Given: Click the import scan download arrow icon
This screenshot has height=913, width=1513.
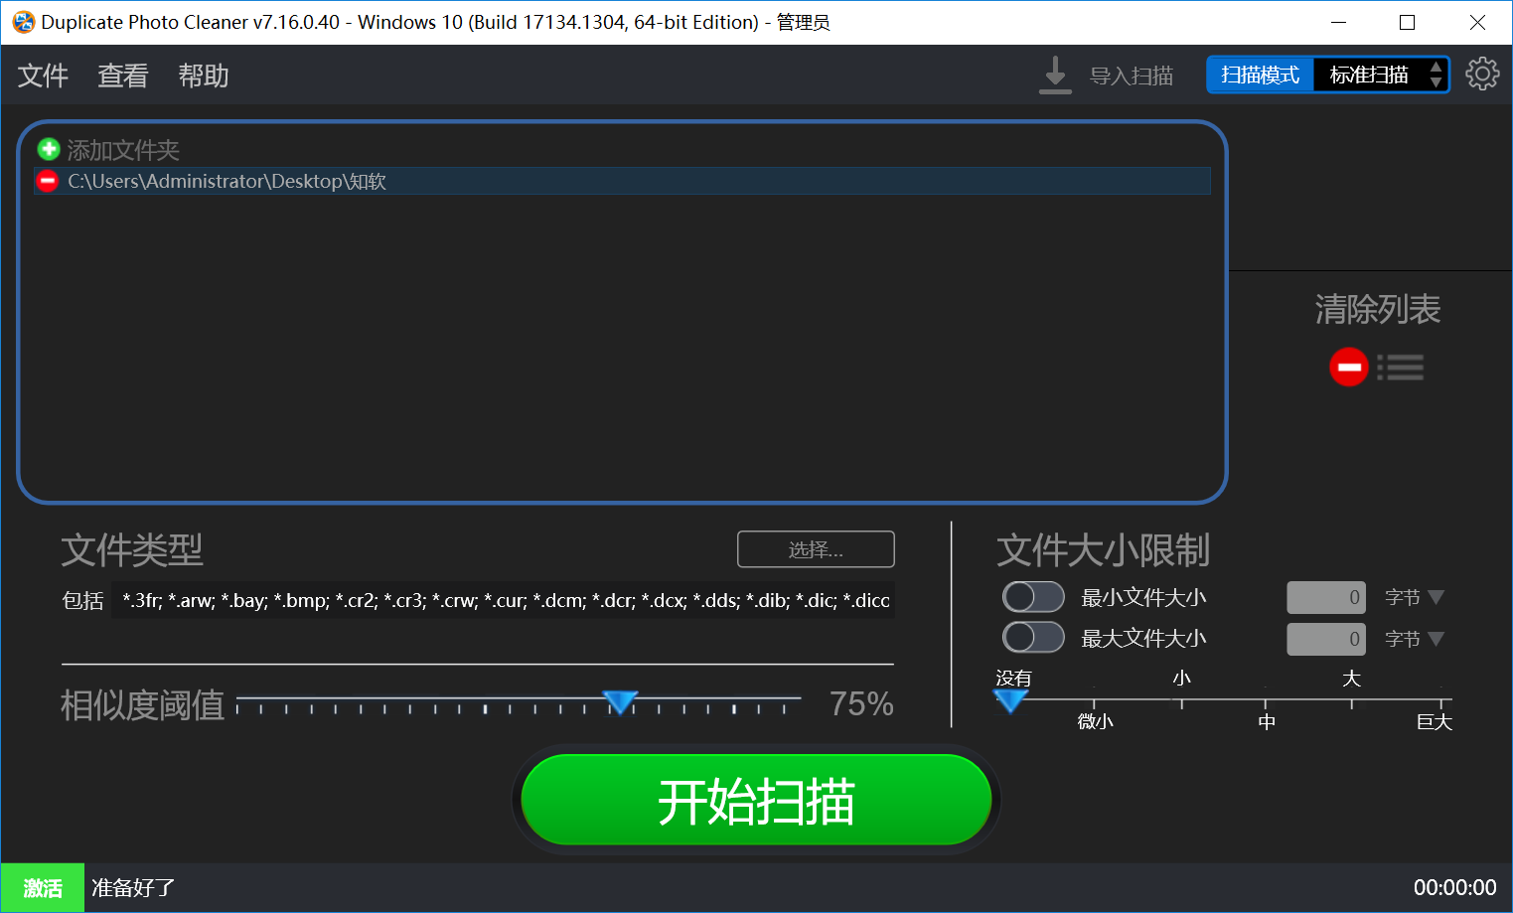Looking at the screenshot, I should (1055, 76).
